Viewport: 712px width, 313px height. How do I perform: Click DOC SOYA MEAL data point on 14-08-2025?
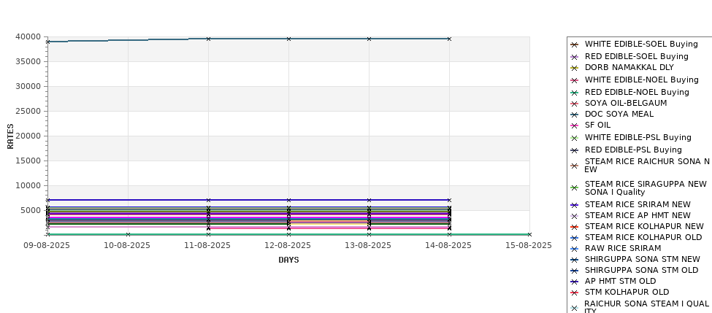tap(450, 39)
